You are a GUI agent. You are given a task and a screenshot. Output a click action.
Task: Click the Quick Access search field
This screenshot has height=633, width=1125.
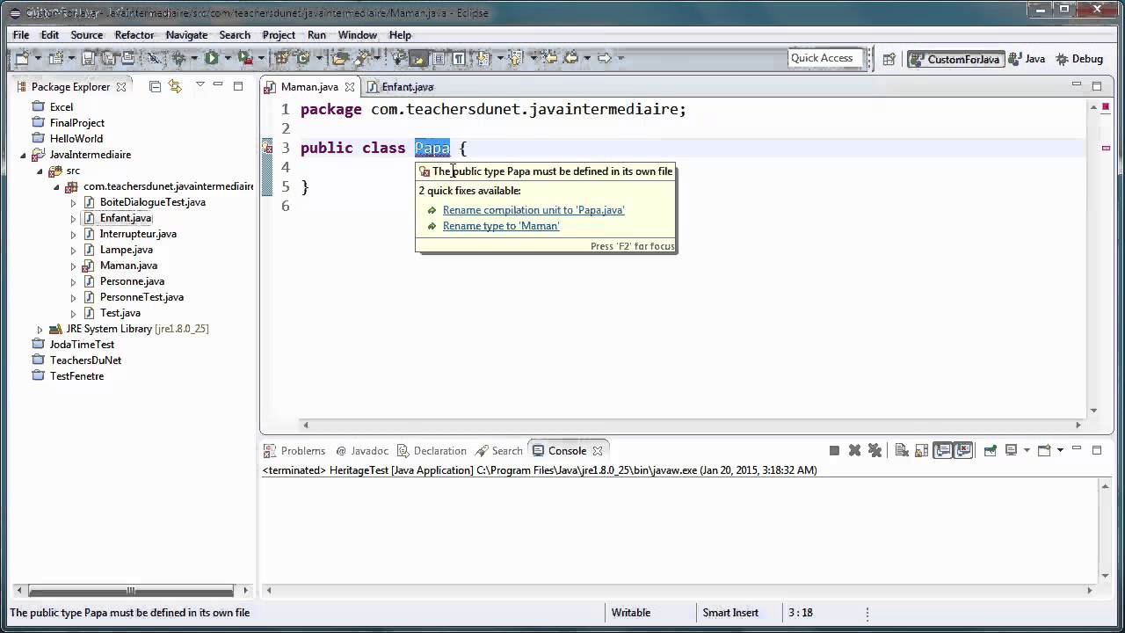coord(824,58)
